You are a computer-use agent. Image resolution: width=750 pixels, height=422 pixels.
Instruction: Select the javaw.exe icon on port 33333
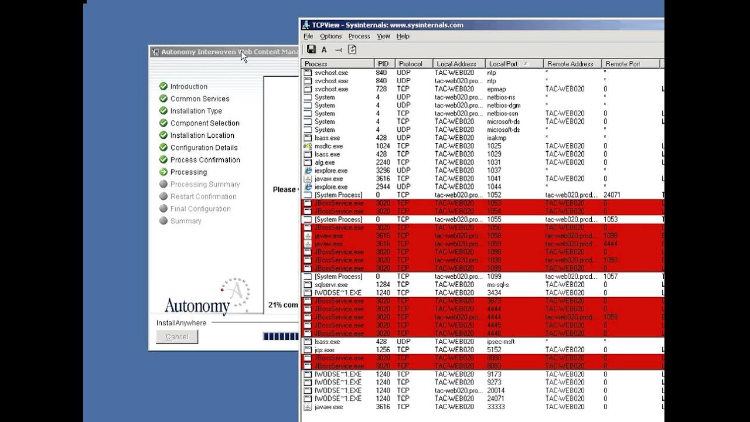tap(308, 407)
